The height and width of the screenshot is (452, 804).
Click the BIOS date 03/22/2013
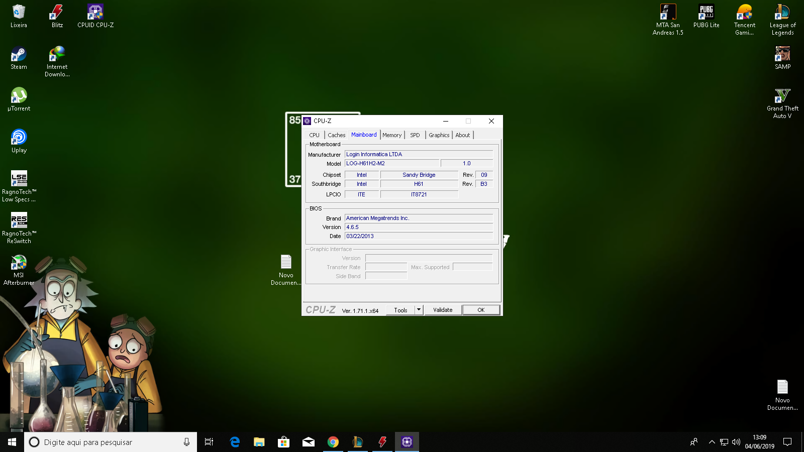click(419, 236)
